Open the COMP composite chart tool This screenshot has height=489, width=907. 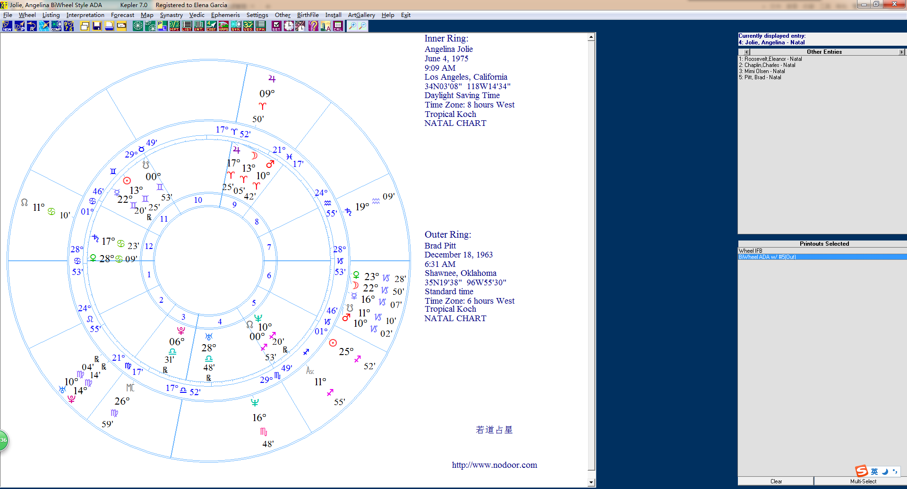56,26
